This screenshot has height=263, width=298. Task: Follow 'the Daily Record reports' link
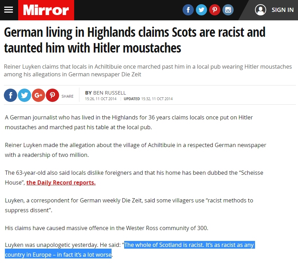pos(61,182)
